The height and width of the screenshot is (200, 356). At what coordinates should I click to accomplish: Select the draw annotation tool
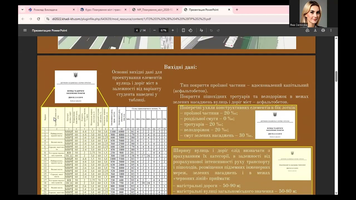(201, 30)
